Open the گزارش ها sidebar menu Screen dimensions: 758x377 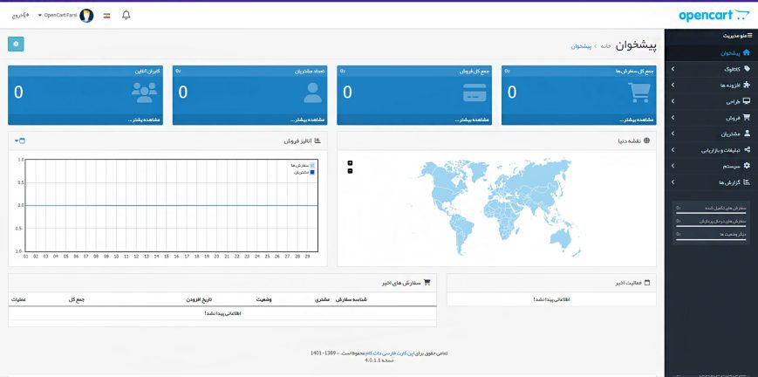pyautogui.click(x=711, y=182)
